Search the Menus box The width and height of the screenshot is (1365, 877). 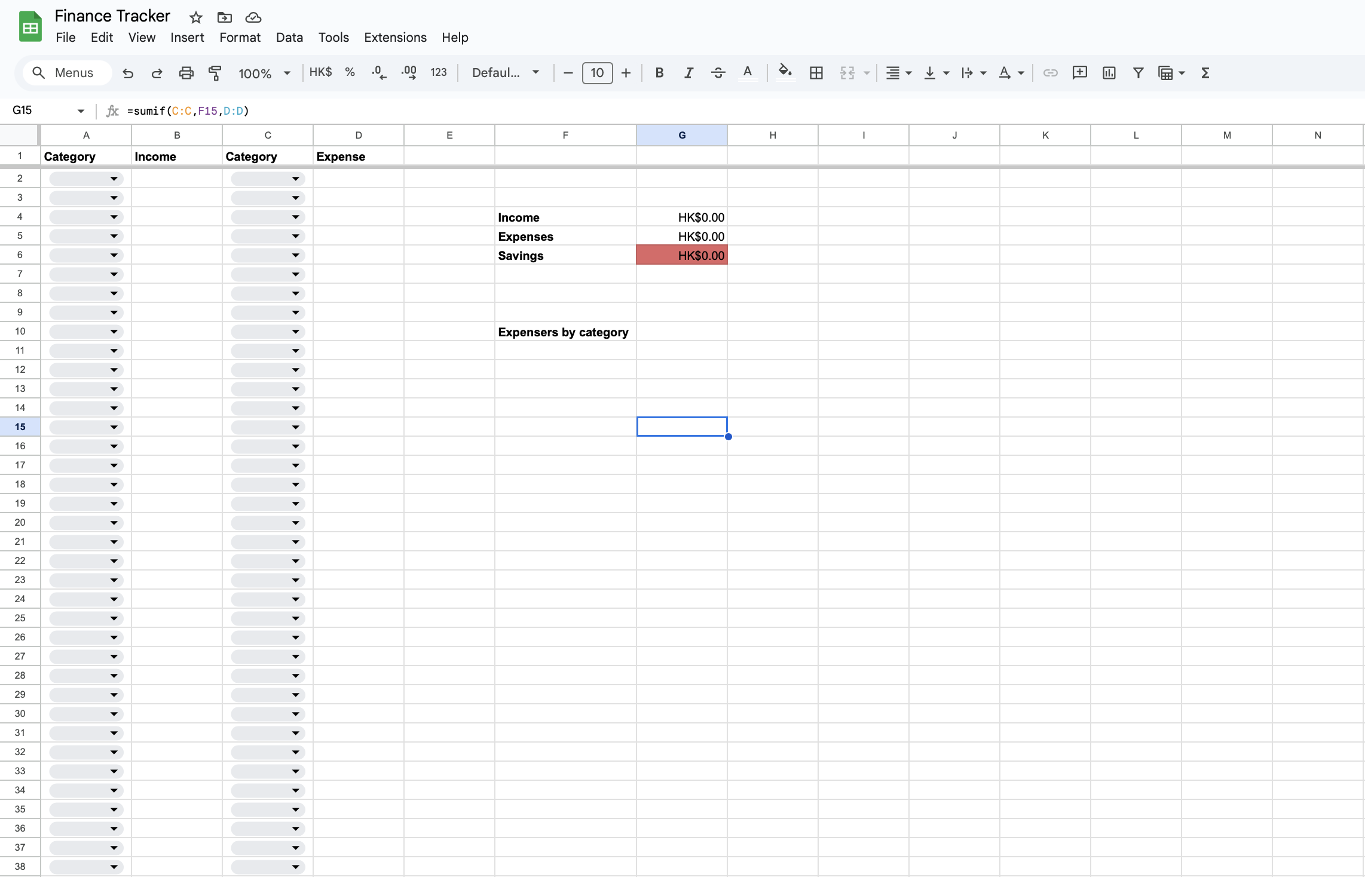click(x=67, y=73)
